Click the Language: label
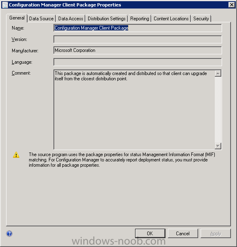The height and width of the screenshot is (247, 237). [x=22, y=62]
